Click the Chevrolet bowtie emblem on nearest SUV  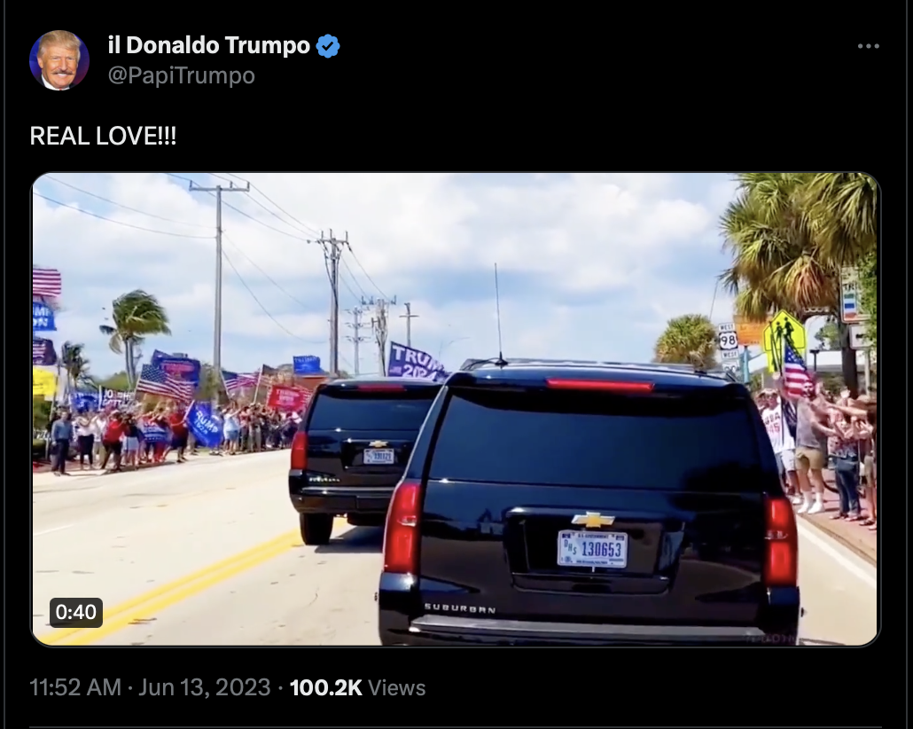pos(593,519)
